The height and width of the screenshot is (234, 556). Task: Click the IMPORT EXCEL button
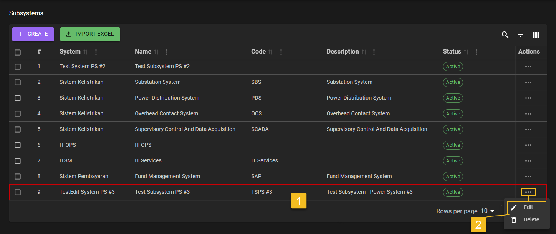(90, 34)
